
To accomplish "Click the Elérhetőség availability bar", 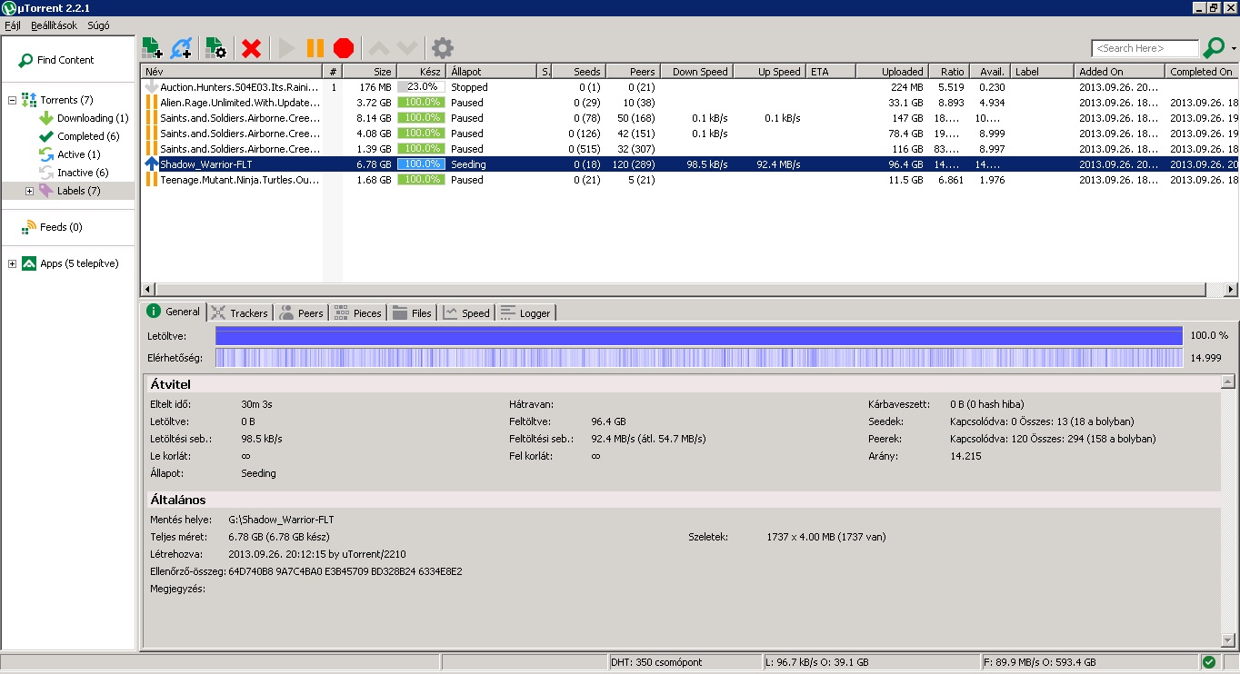I will [x=698, y=358].
